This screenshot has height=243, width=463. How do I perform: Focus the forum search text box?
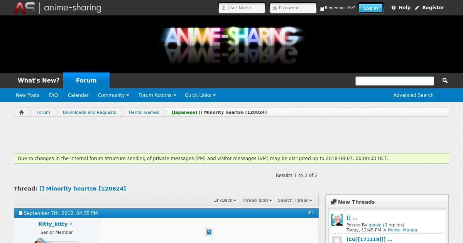(395, 81)
